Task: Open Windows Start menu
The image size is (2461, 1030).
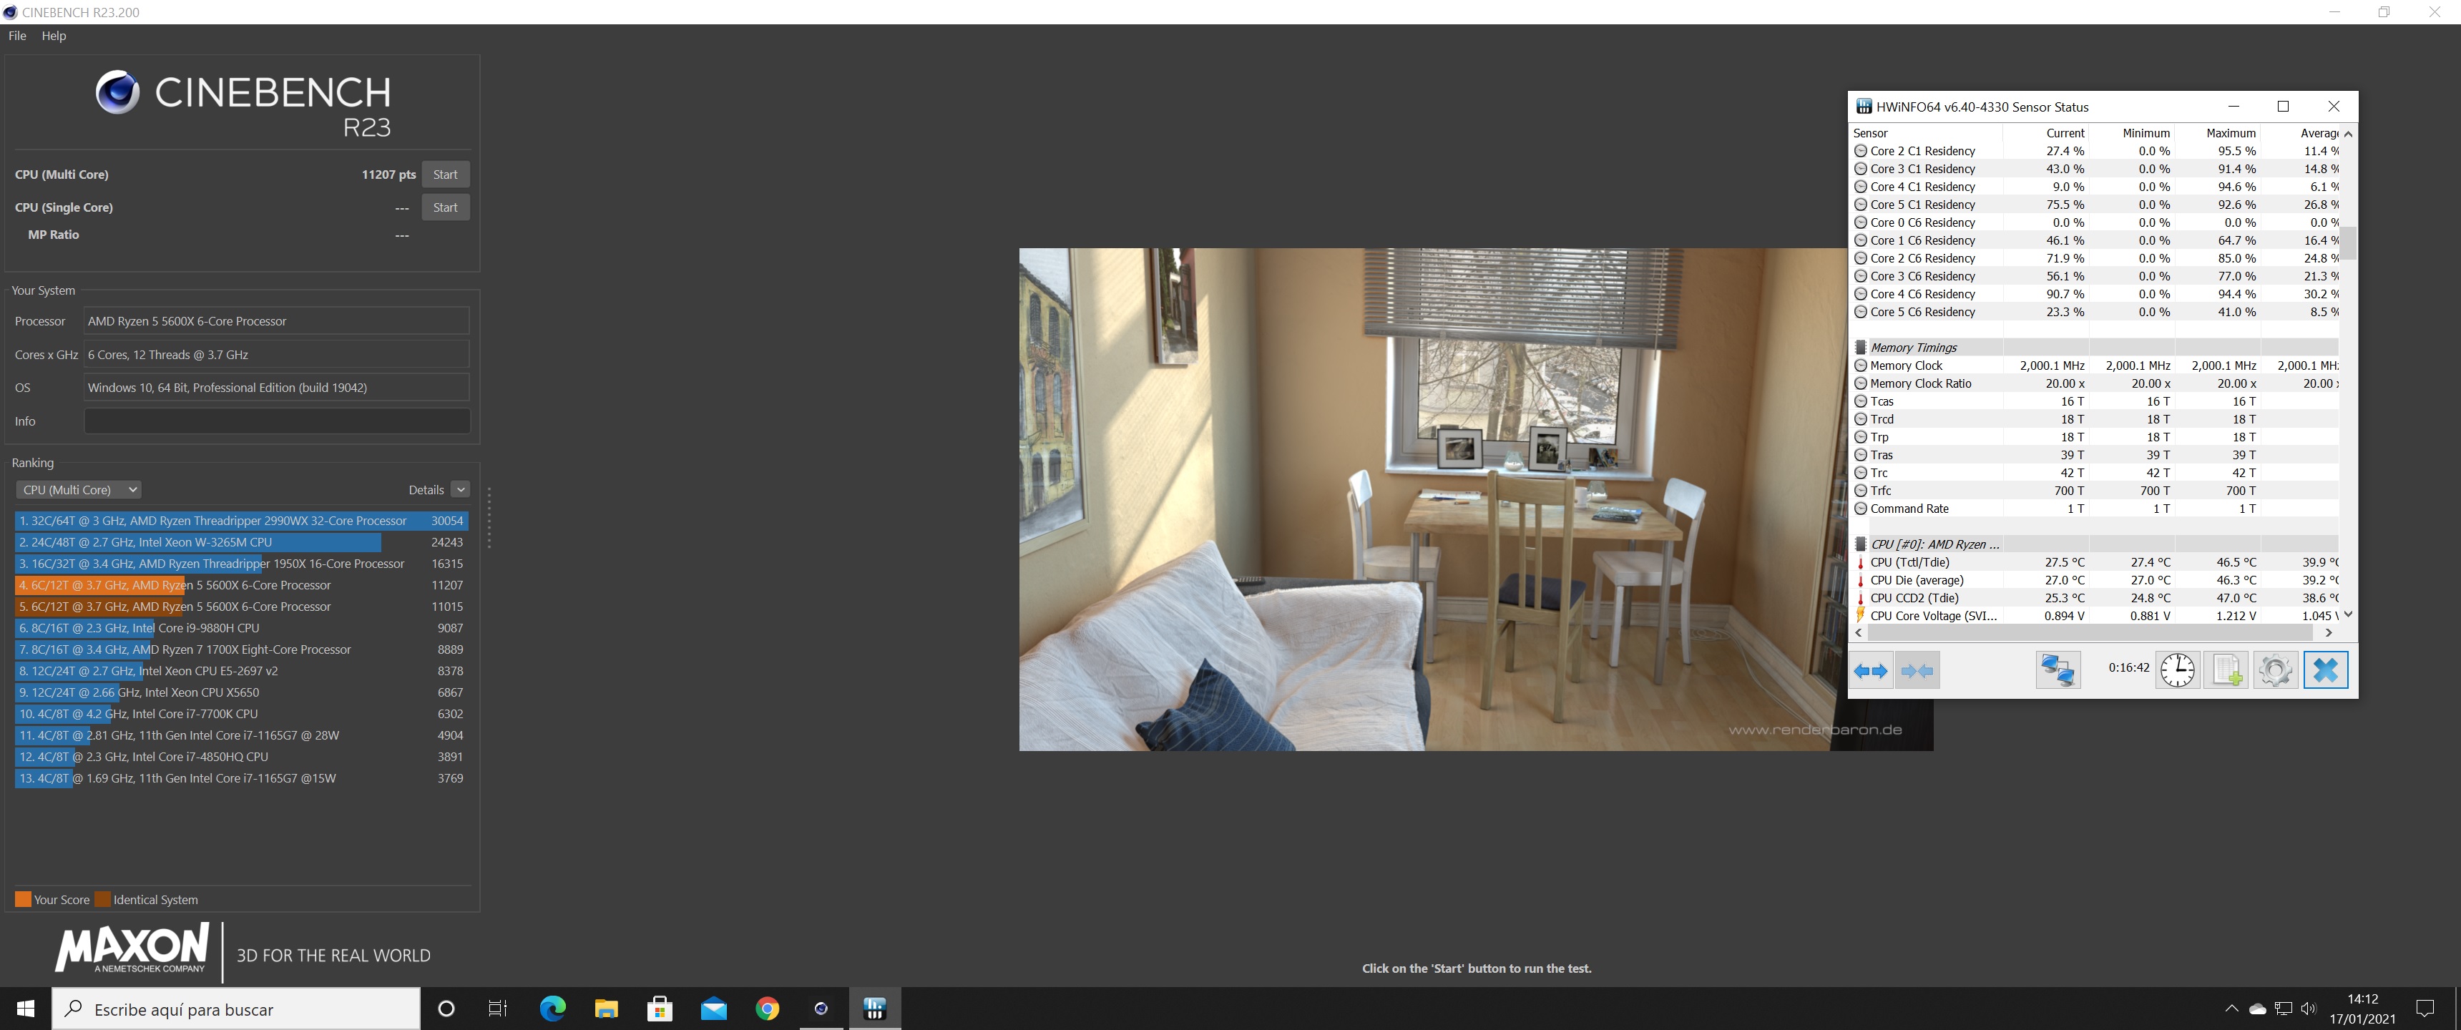Action: pos(26,1009)
